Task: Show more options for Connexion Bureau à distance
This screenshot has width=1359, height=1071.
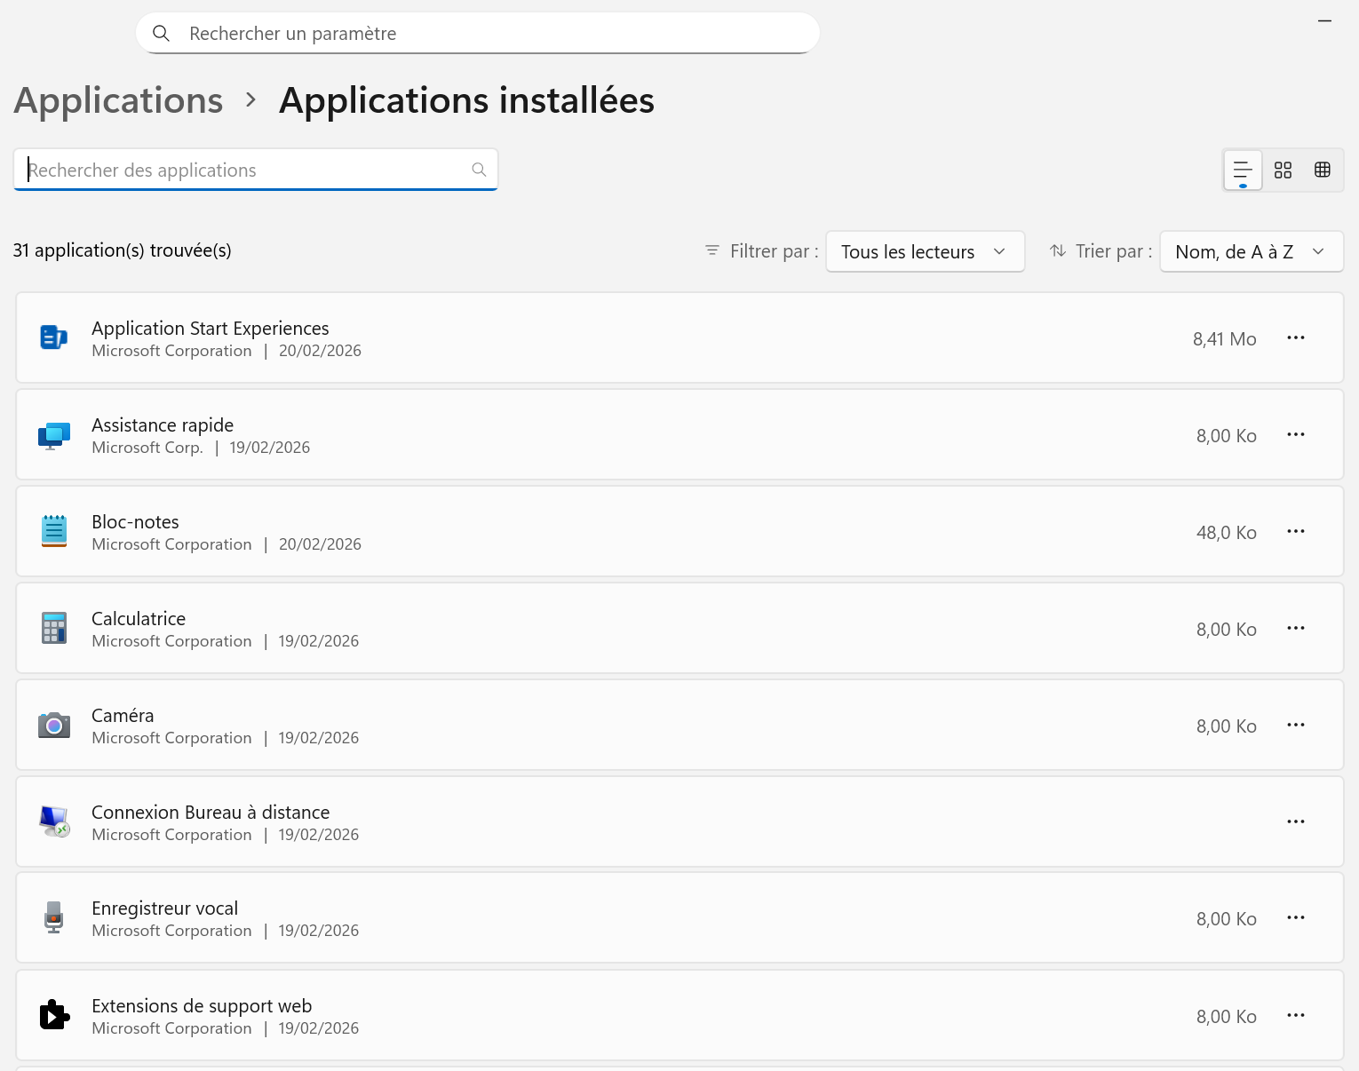Action: pyautogui.click(x=1296, y=821)
